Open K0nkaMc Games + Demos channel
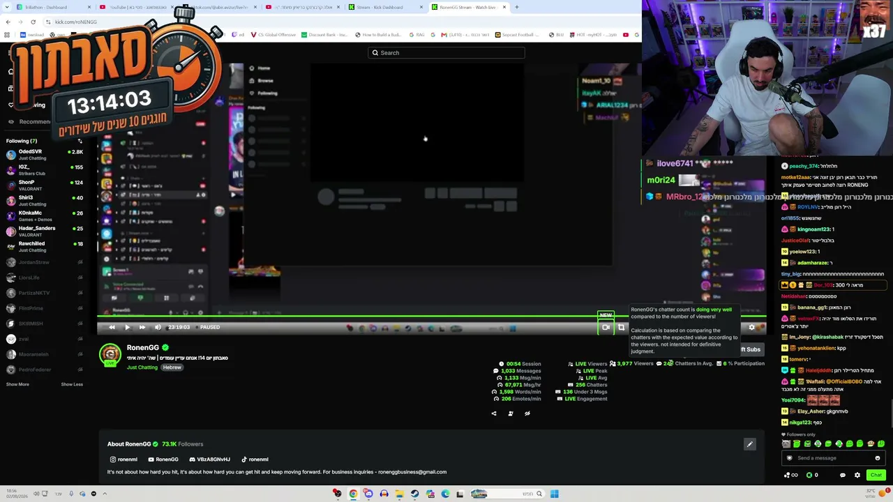The image size is (893, 502). point(45,216)
